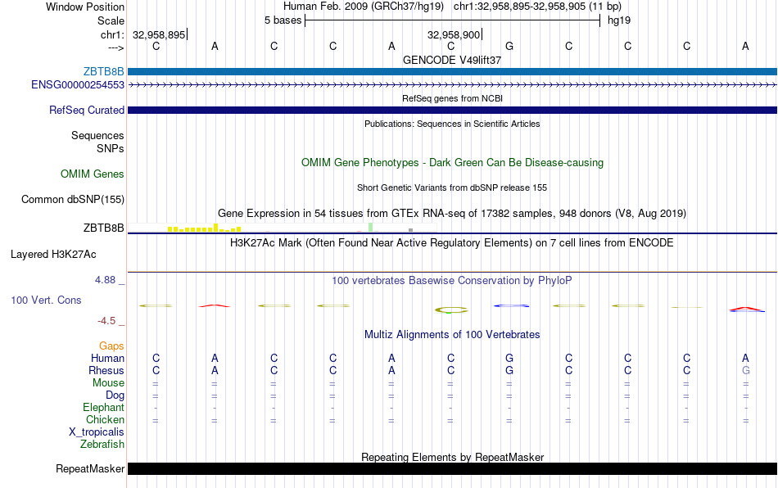
Task: Click the ENSG00000254553 intron arrow line
Action: (x=452, y=85)
